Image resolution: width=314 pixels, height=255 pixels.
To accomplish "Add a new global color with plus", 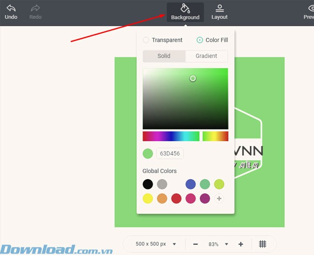I will [219, 198].
